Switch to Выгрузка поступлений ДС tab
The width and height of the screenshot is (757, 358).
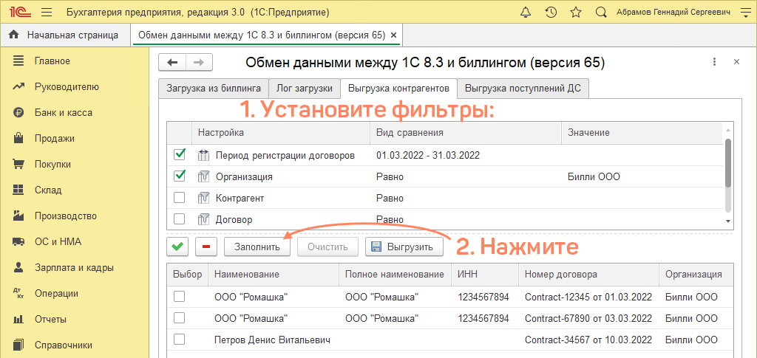coord(523,89)
